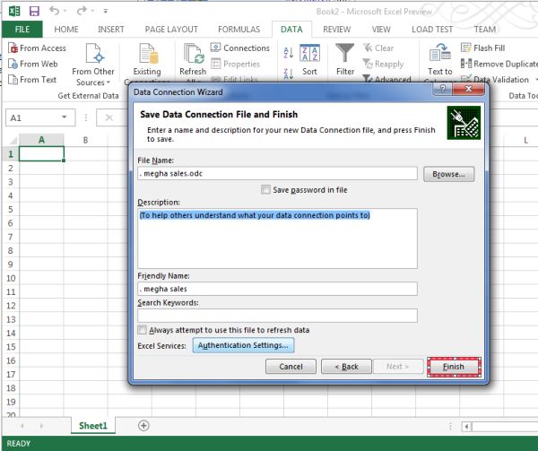Switch to the VIEW tab

[381, 30]
